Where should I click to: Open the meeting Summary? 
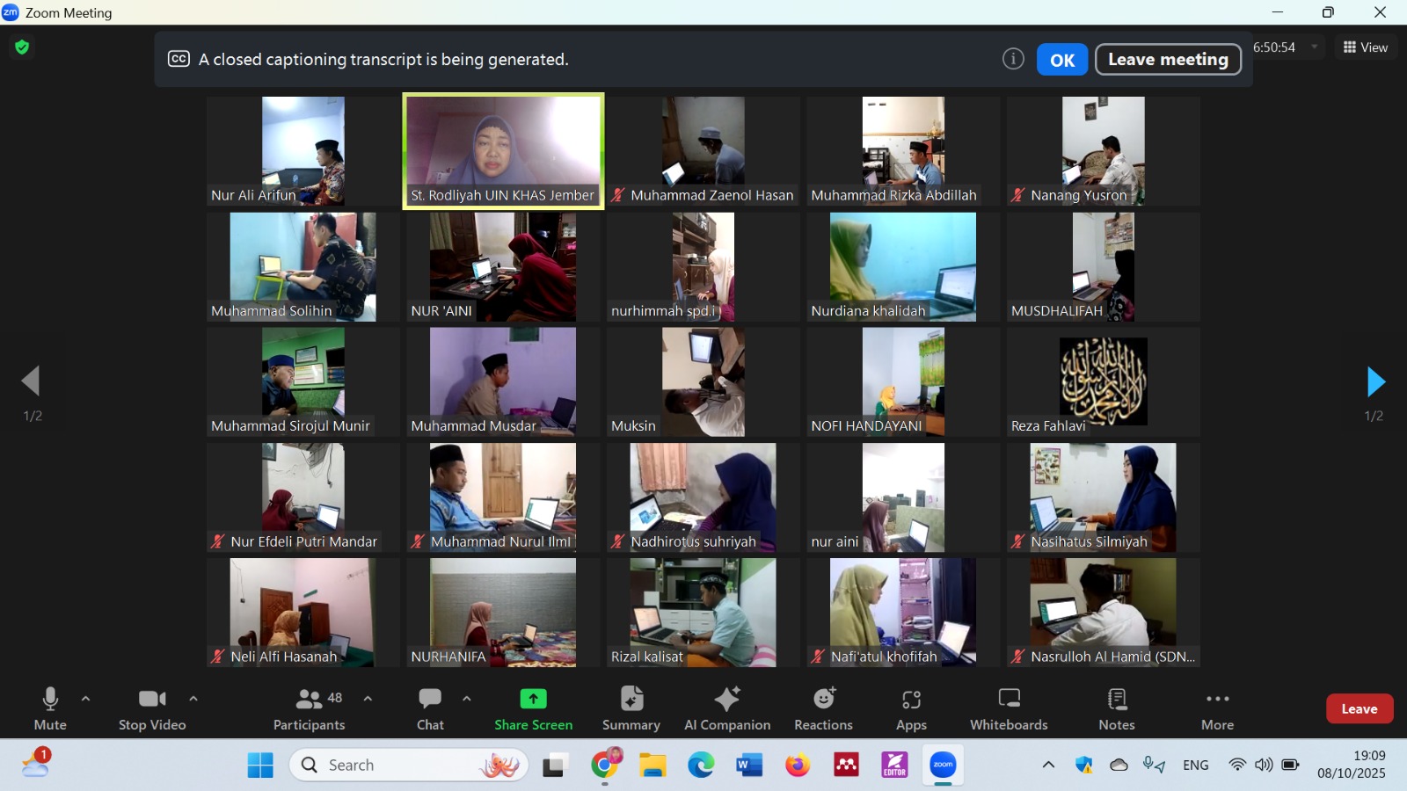(631, 708)
